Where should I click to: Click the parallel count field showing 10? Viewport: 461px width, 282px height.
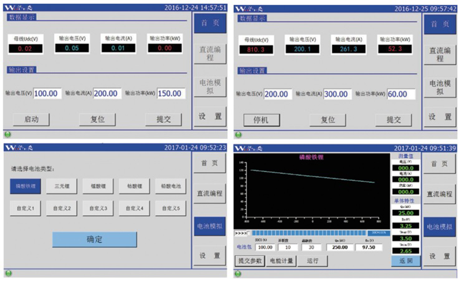[288, 247]
